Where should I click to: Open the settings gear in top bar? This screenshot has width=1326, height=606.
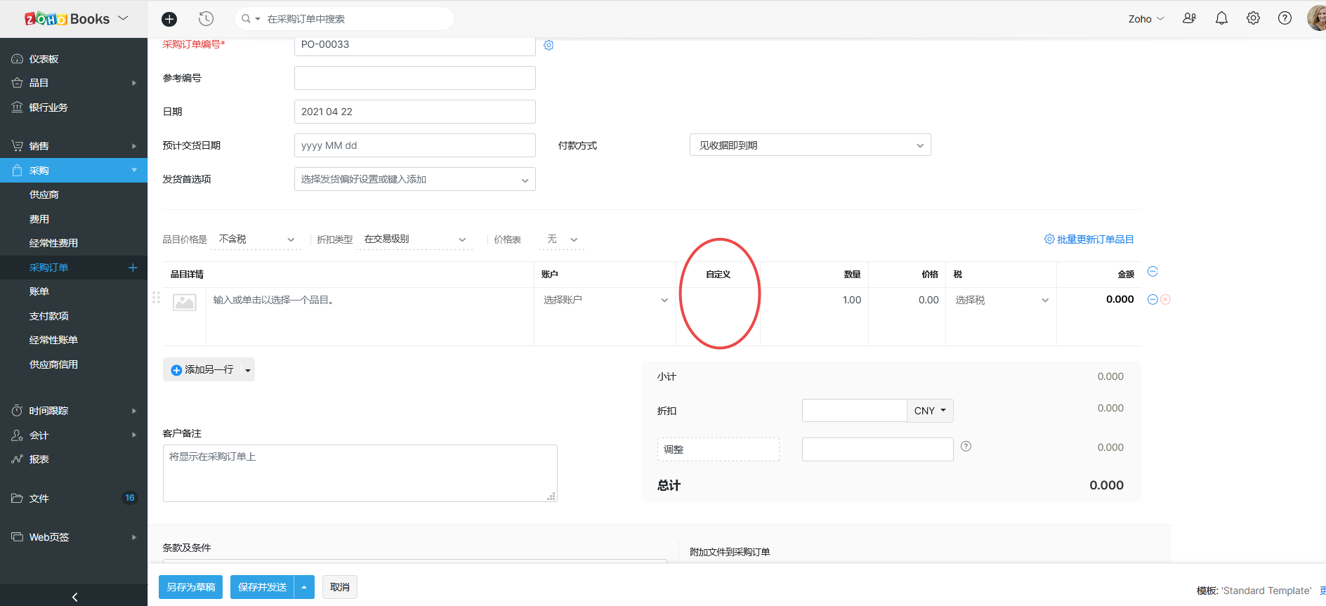tap(1253, 19)
